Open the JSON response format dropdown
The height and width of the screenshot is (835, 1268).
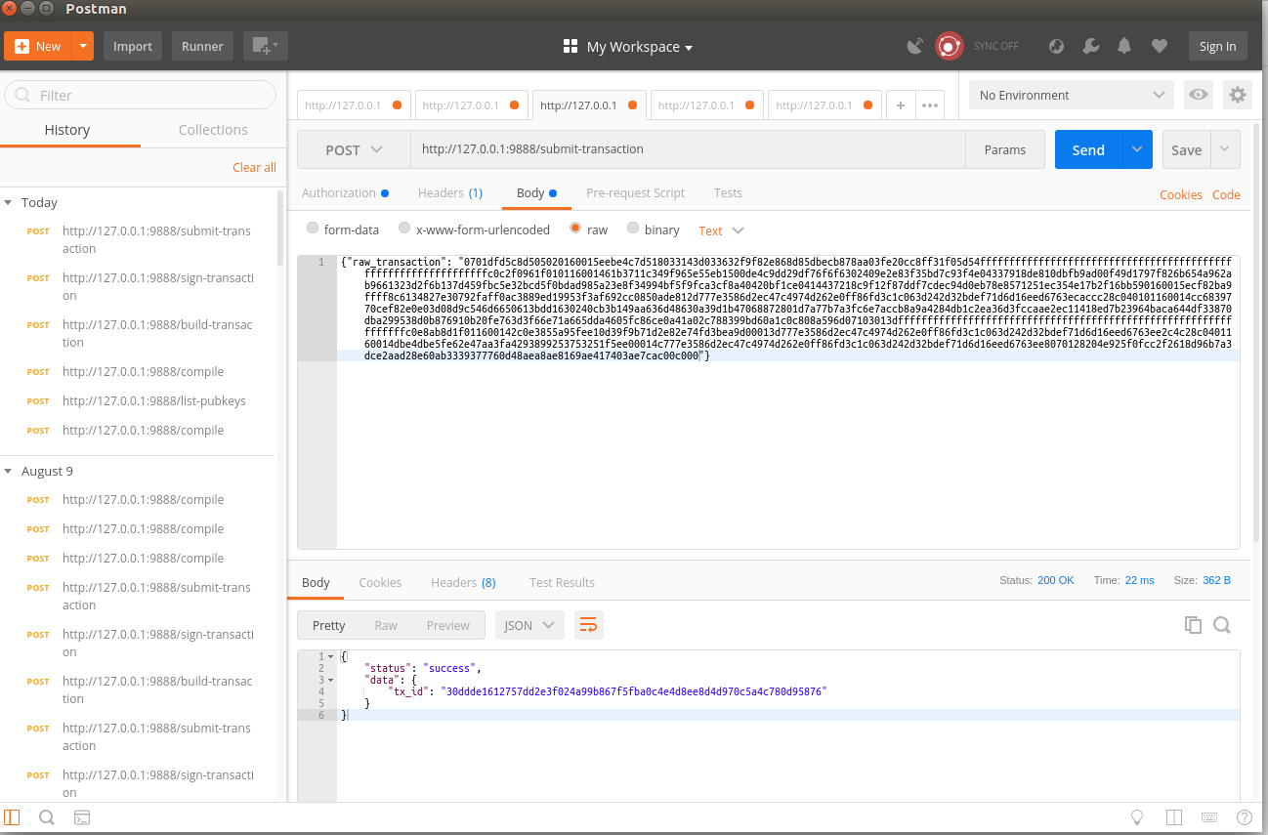(x=529, y=625)
